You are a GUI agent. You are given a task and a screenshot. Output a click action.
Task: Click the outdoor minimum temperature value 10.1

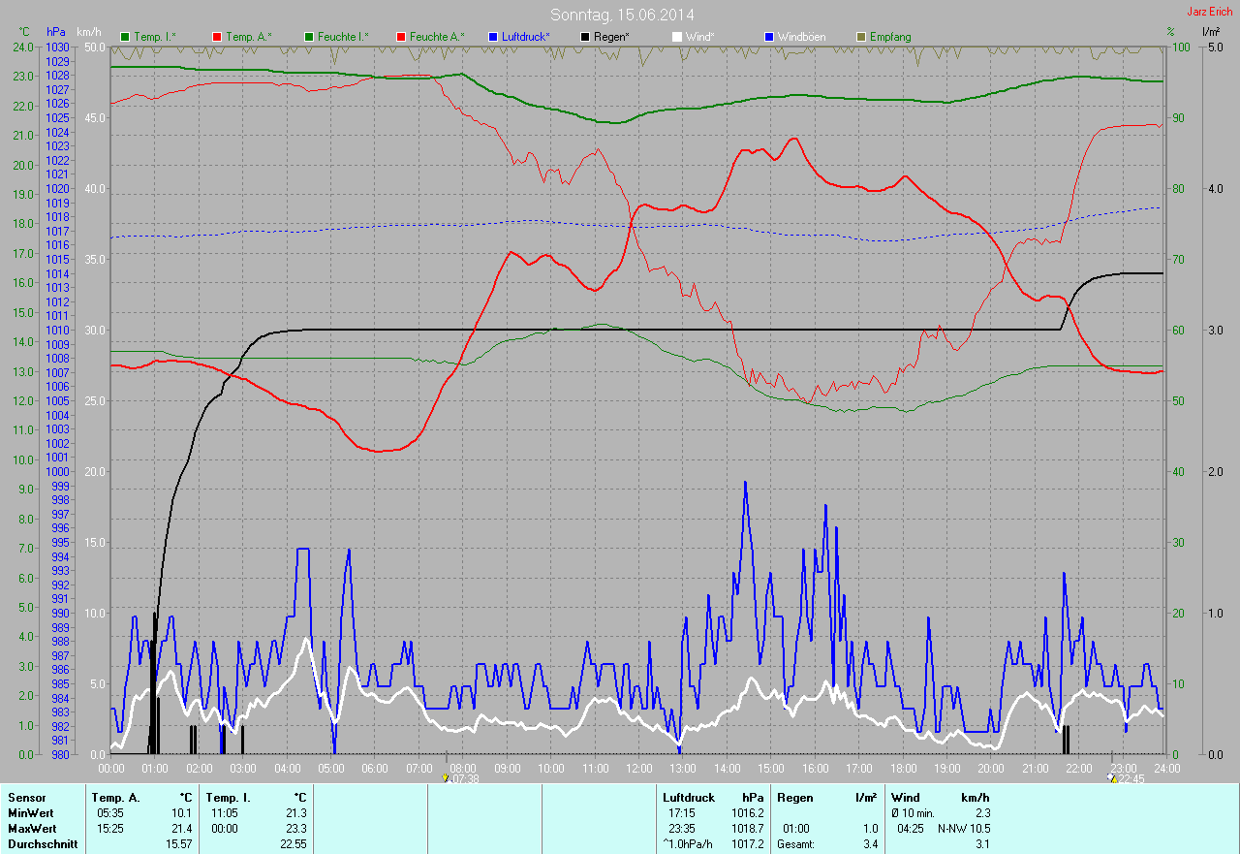(183, 813)
